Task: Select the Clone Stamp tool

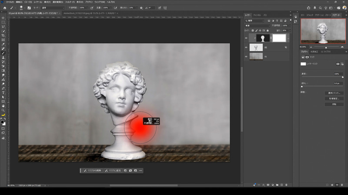Action: (x=3, y=58)
